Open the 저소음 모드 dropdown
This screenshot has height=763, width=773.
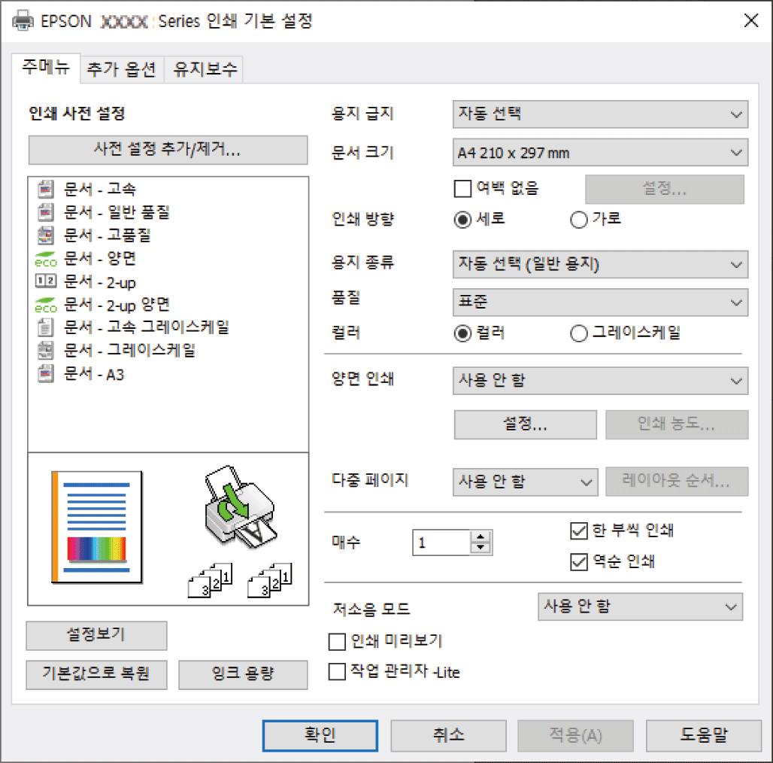(640, 606)
